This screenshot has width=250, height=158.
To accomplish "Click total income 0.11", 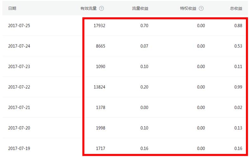I will point(238,66).
